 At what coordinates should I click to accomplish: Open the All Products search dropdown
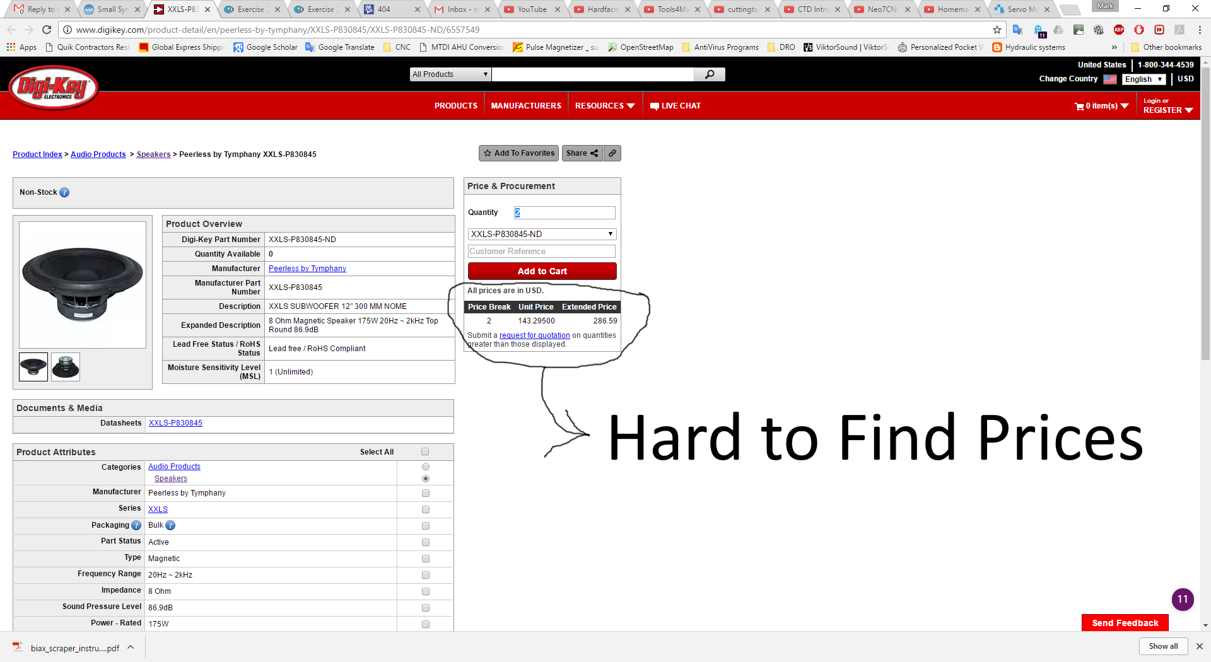coord(450,74)
